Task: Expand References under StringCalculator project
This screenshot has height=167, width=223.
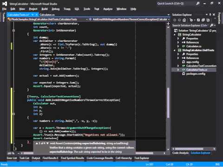Action: click(x=178, y=42)
